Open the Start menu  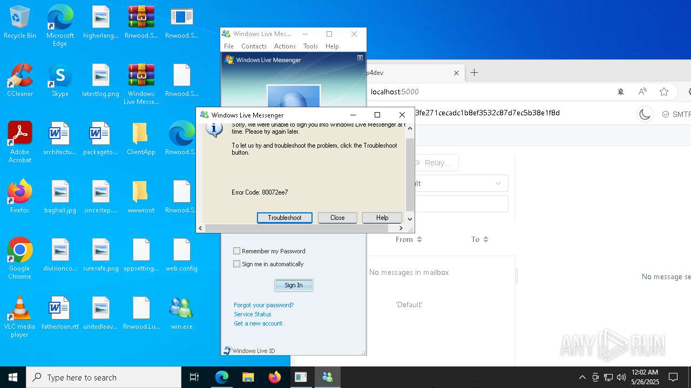13,377
